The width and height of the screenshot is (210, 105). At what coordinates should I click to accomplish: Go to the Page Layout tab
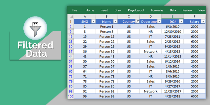(x=136, y=10)
